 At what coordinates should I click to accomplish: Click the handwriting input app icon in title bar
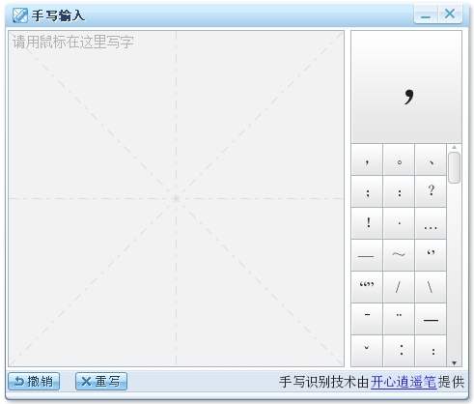20,15
